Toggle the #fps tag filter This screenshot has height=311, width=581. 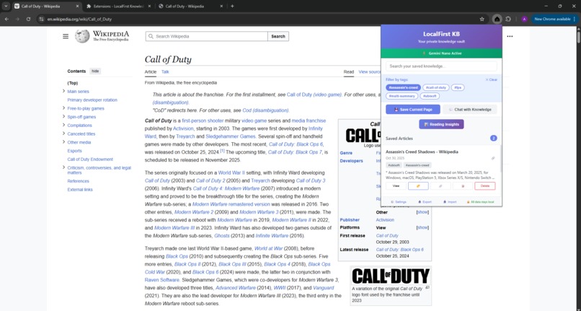(x=458, y=87)
